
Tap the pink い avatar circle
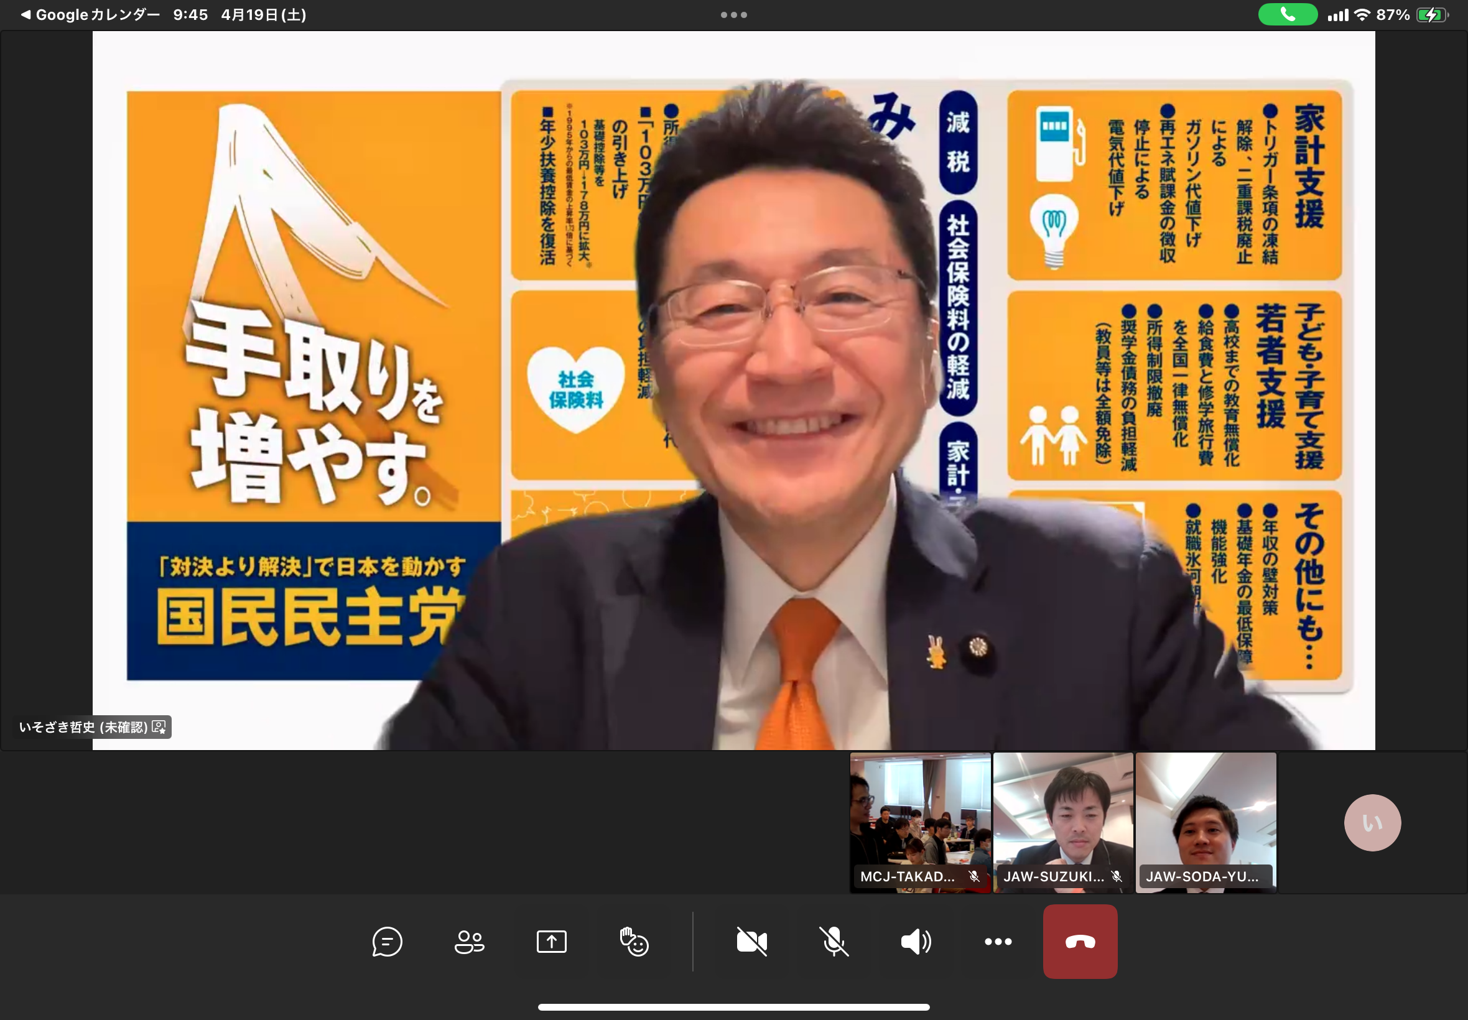pos(1372,822)
